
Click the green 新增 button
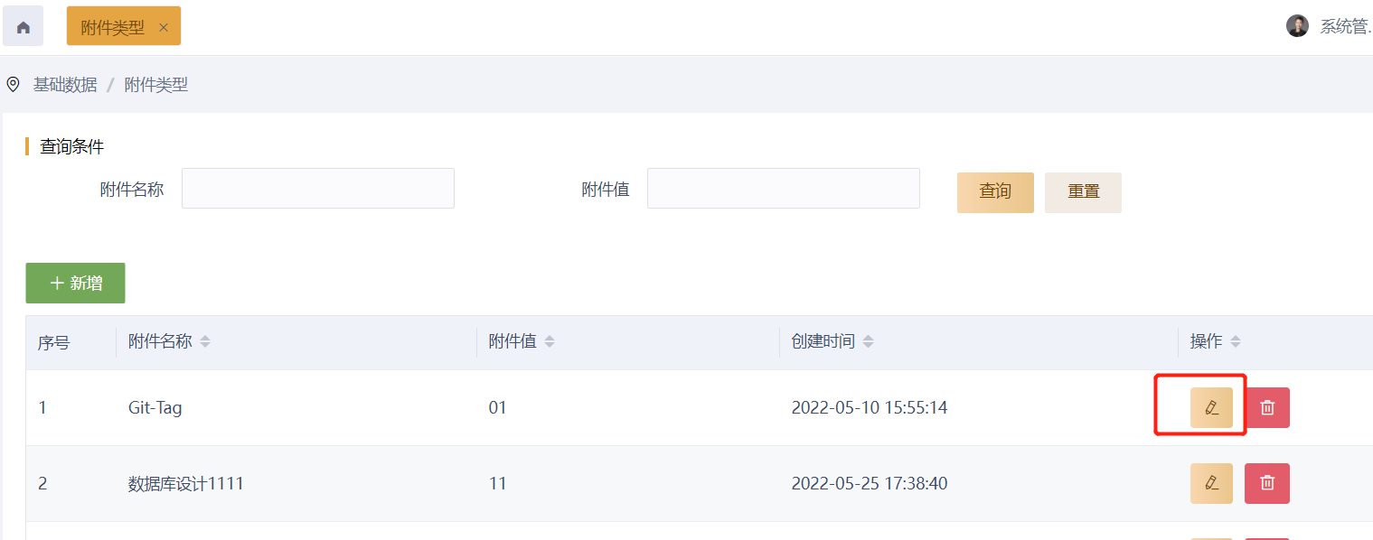coord(75,284)
